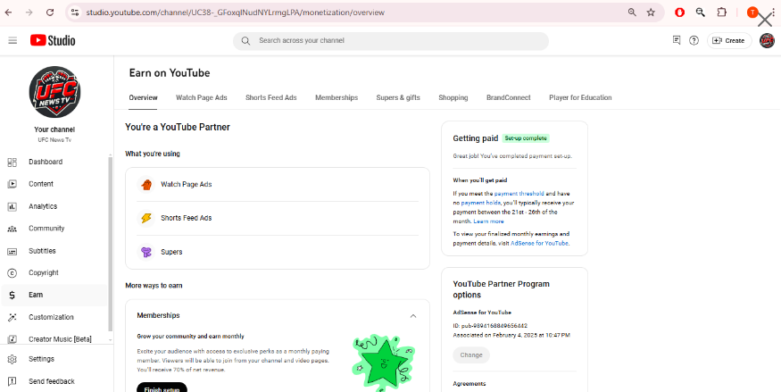Open the Supers & gifts tab
Screen dimensions: 781x392
(398, 97)
